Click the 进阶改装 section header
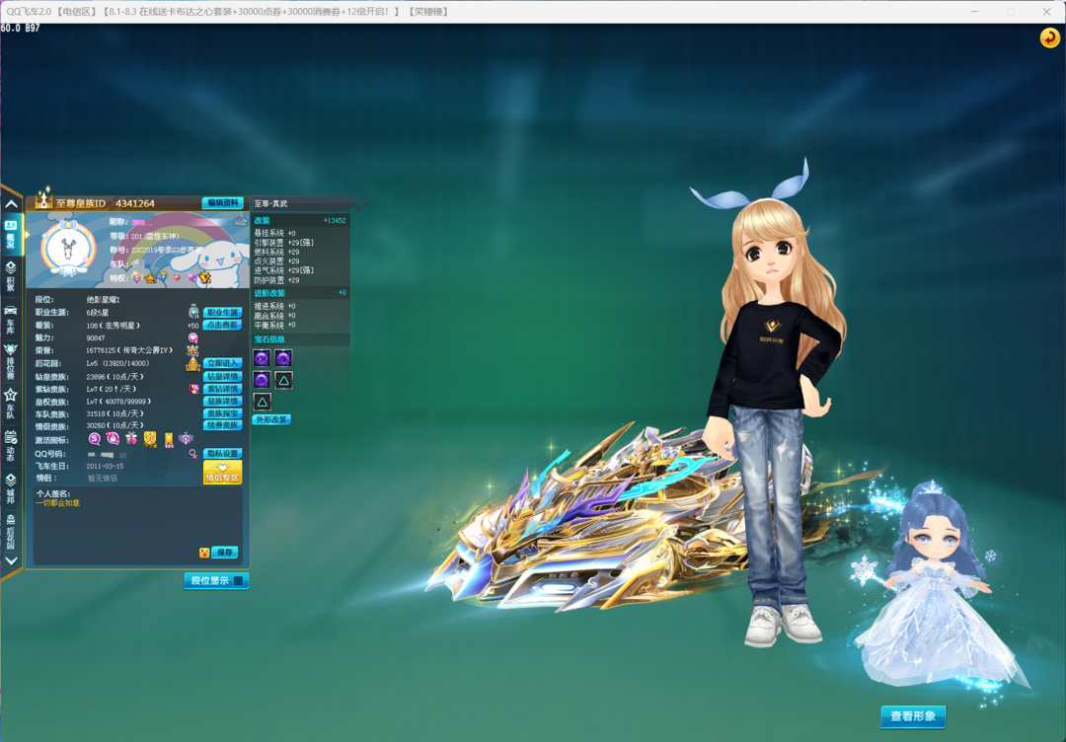The height and width of the screenshot is (742, 1066). tap(300, 293)
